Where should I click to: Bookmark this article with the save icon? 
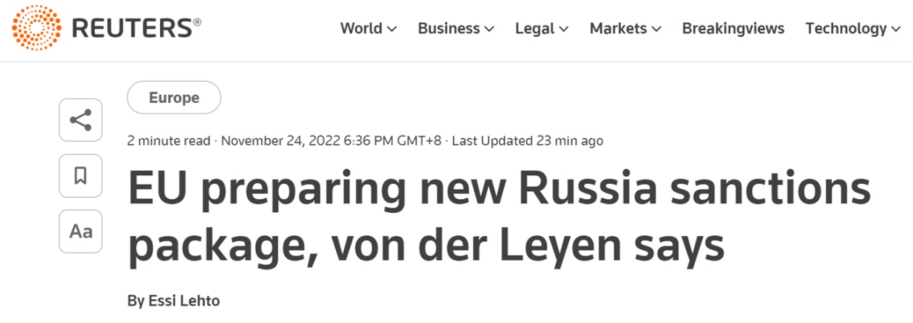tap(80, 175)
